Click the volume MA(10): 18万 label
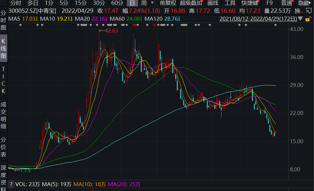 click(x=89, y=184)
